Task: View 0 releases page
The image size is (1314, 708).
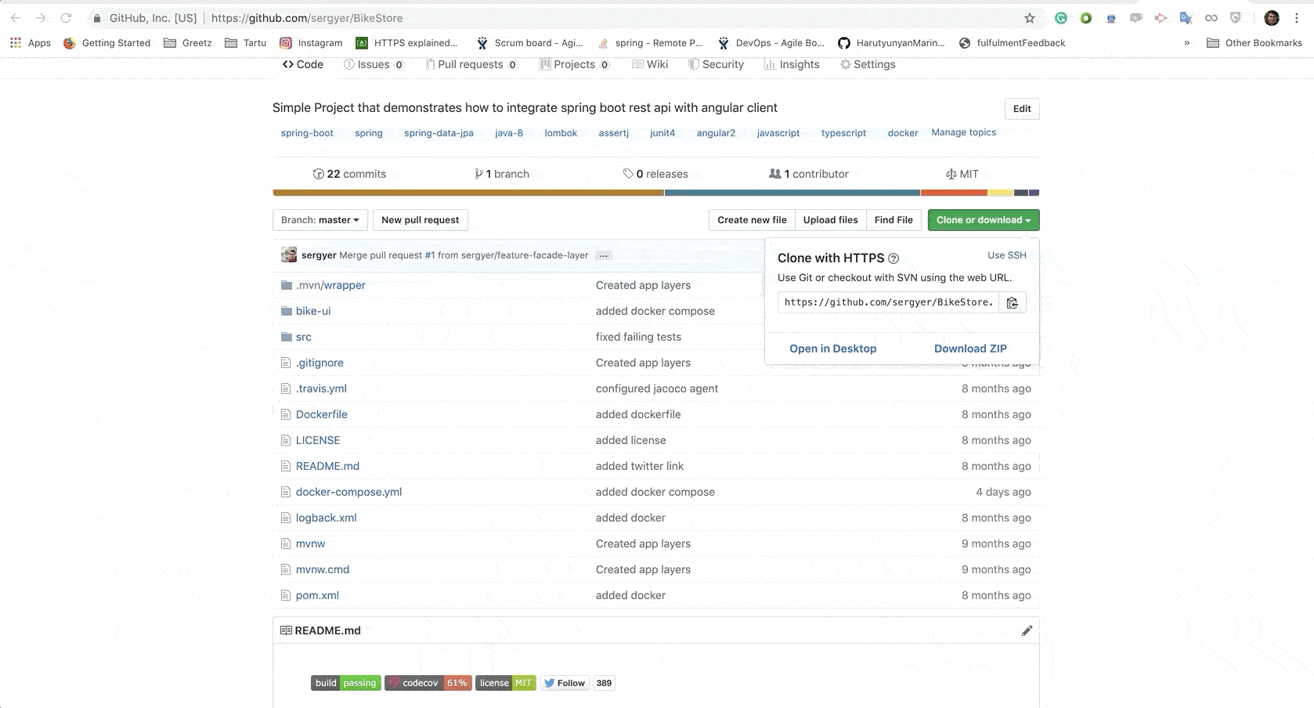Action: (655, 174)
